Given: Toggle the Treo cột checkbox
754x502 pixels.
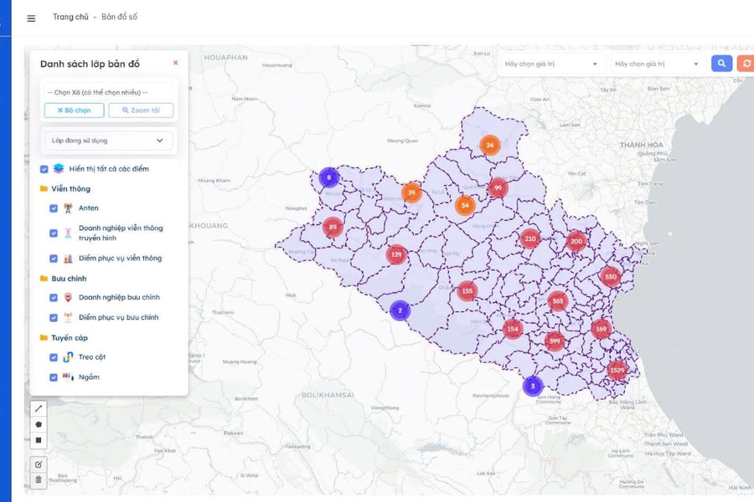Looking at the screenshot, I should 54,357.
